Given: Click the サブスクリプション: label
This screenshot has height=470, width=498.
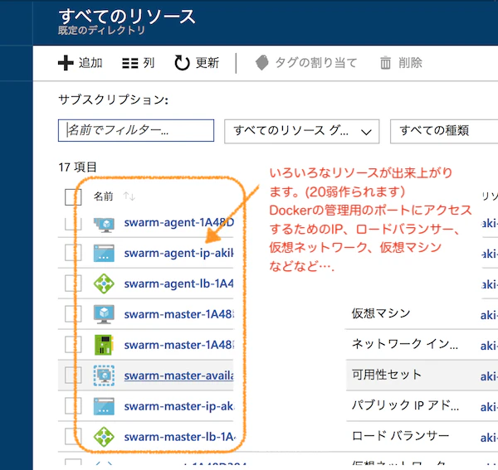Looking at the screenshot, I should 113,100.
